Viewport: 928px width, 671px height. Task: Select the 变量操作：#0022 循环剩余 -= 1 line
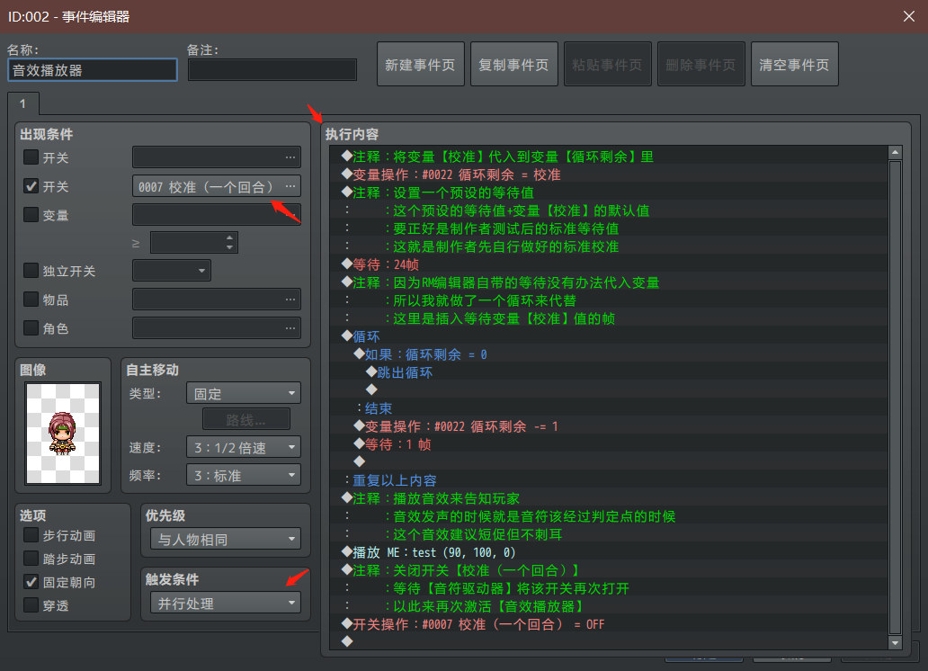click(609, 426)
